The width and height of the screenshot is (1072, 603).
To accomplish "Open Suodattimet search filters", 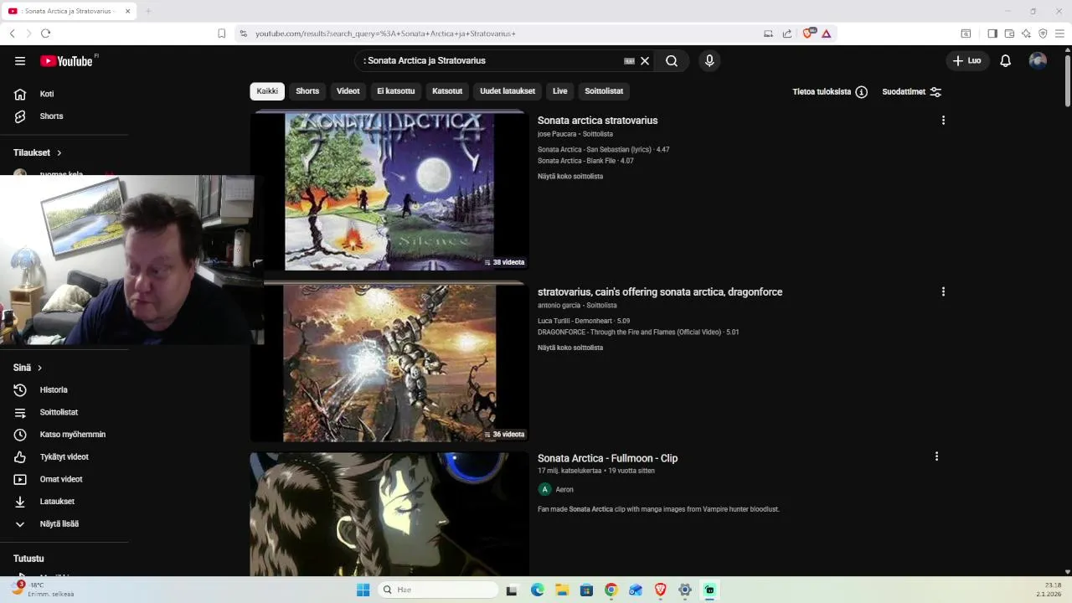I will click(912, 91).
